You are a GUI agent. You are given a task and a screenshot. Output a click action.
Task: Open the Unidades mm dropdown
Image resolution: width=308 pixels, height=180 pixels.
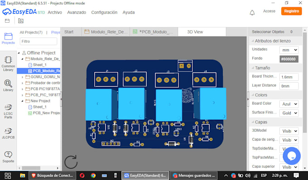[289, 50]
